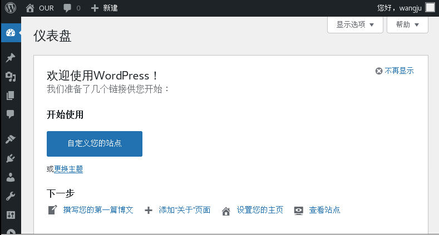439x235 pixels.
Task: Open Plugins plug sidebar icon
Action: coord(11,158)
